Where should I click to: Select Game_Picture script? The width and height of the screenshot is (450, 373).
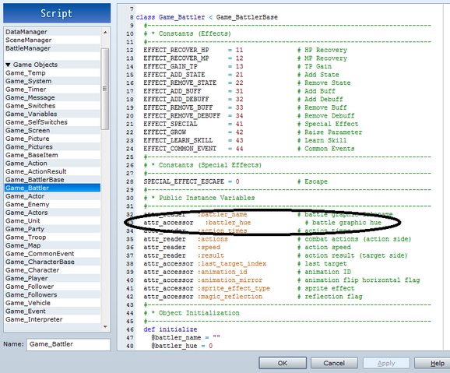click(x=52, y=139)
